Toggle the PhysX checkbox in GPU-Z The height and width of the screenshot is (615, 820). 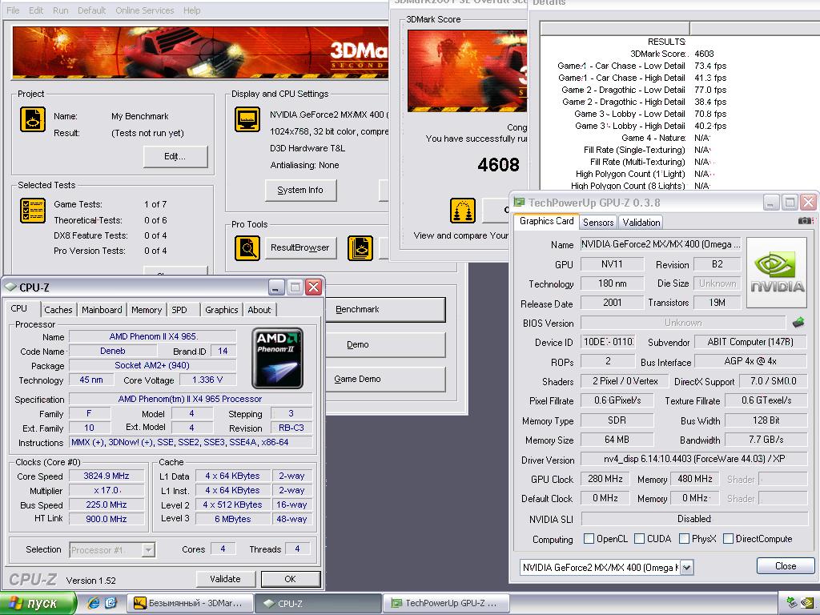684,539
